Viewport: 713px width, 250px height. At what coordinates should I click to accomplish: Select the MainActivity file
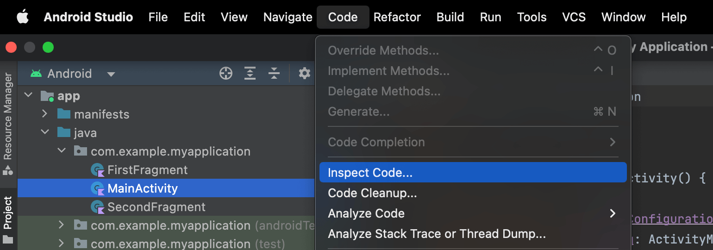166,188
